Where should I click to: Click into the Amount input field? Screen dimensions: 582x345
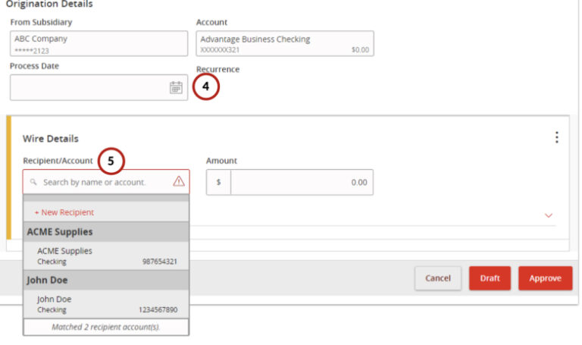(x=302, y=183)
